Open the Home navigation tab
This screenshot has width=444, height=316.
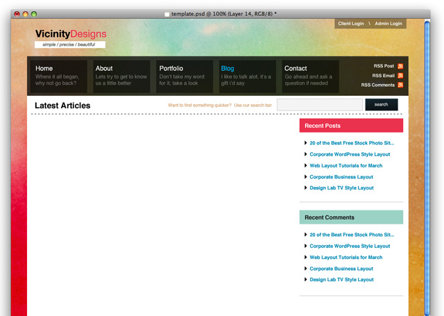(x=58, y=76)
